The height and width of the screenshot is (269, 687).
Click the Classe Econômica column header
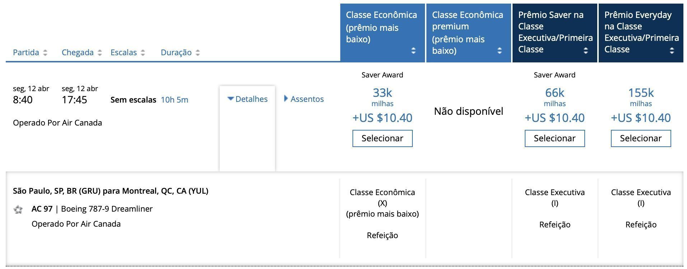[381, 27]
